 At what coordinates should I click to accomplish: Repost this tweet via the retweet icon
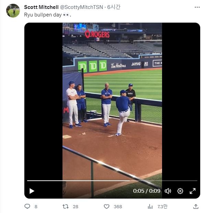point(65,206)
